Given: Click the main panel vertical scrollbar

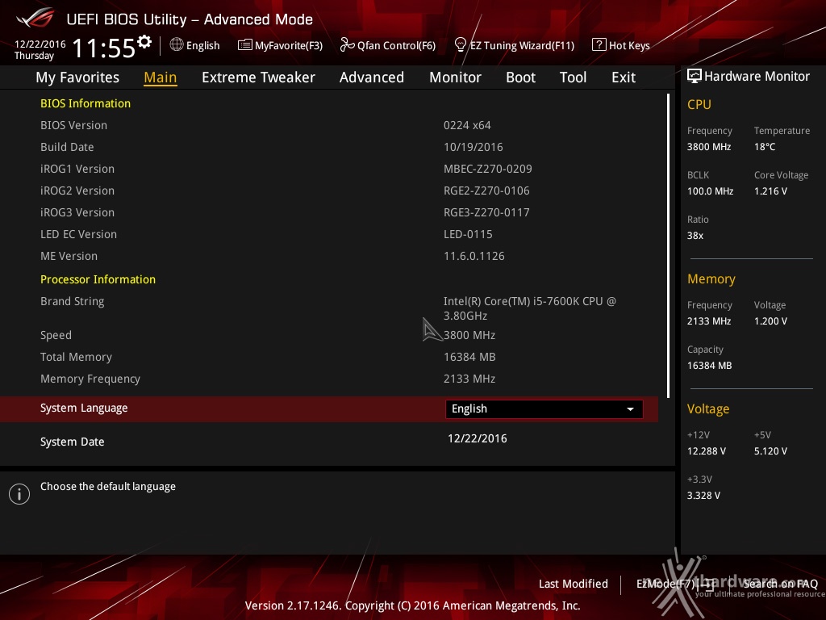Looking at the screenshot, I should point(668,245).
